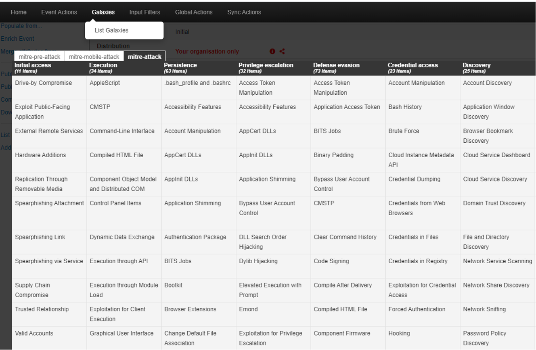This screenshot has width=536, height=350.
Task: Choose the Dylib Hijacking technique
Action: click(273, 266)
